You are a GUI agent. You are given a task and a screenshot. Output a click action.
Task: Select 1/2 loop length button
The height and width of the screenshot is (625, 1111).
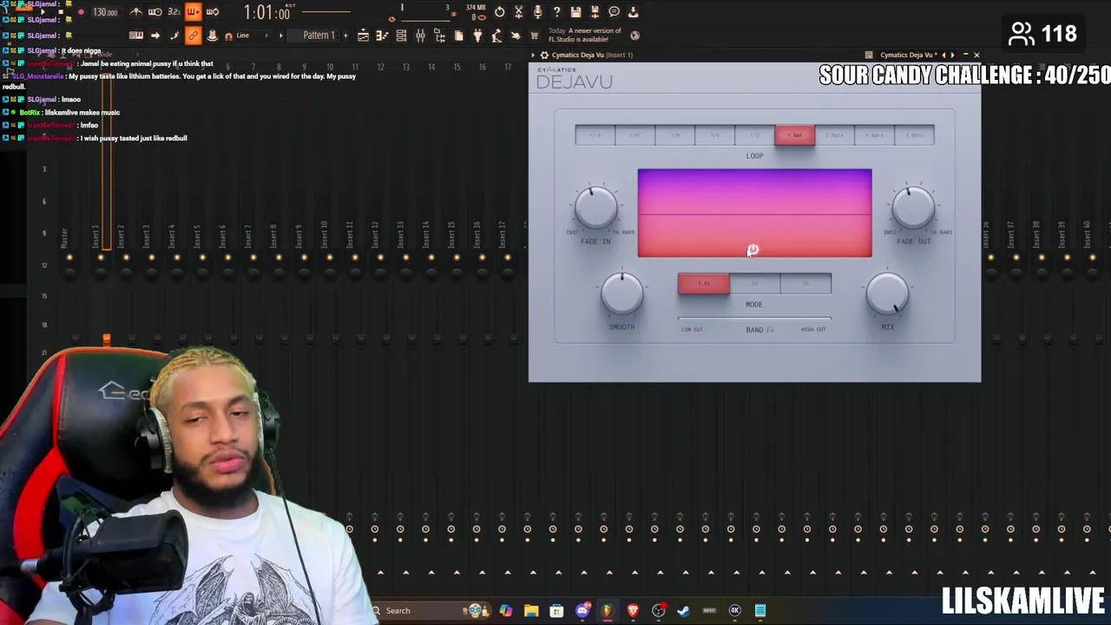point(755,135)
